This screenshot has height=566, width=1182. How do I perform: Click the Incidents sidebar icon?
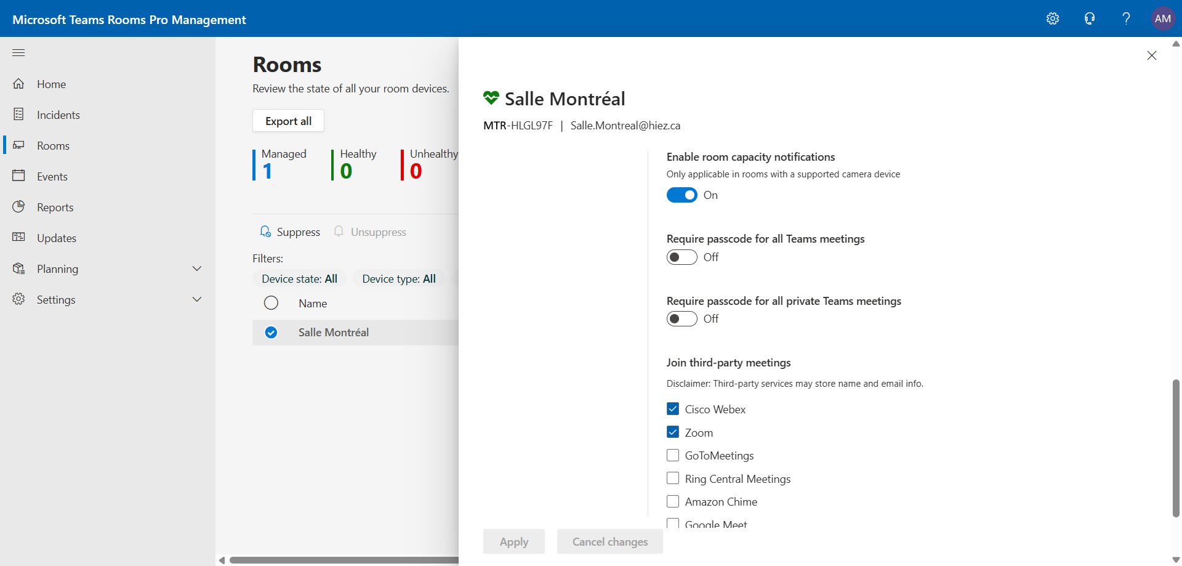[x=18, y=115]
